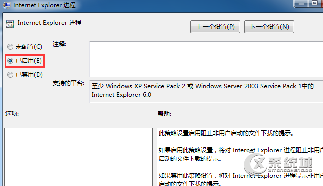The height and width of the screenshot is (186, 323).
Task: Select the 未配置(C) radio option
Action: tap(25, 47)
